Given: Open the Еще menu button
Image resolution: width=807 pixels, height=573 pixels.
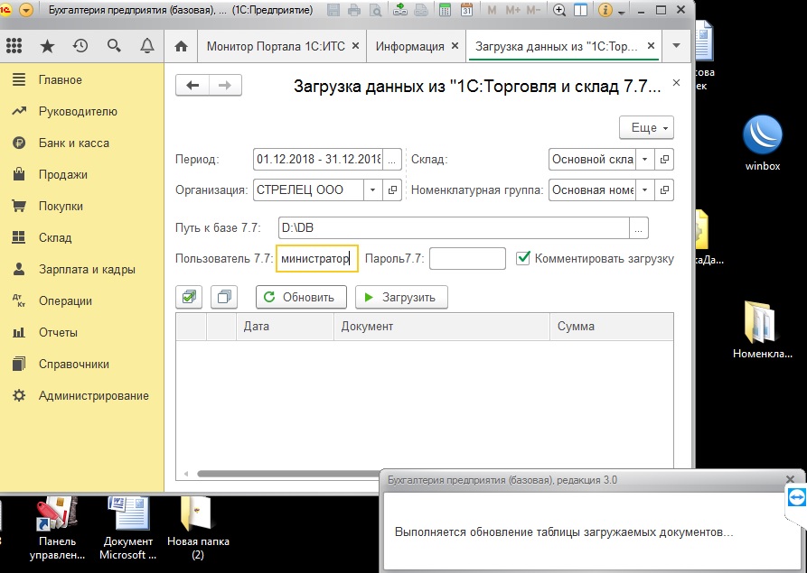Looking at the screenshot, I should (x=646, y=127).
